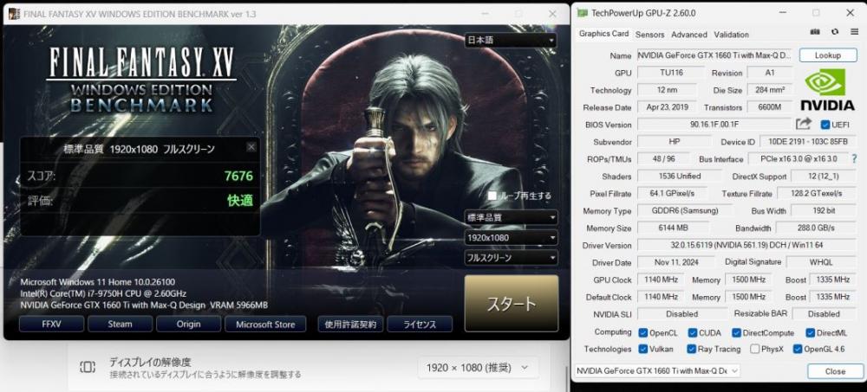867x392 pixels.
Task: Click the Microsoft Windows 11 Home text
Action: (97, 282)
